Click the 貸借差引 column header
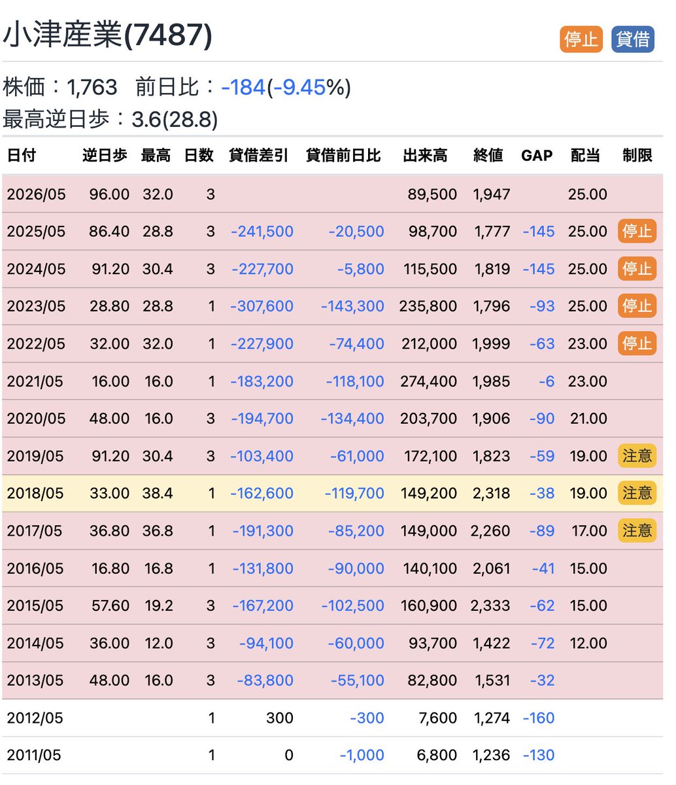676x785 pixels. tap(258, 156)
